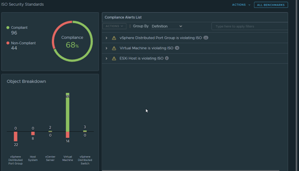Click the vSphere Distributed Switch axis label

(85, 160)
